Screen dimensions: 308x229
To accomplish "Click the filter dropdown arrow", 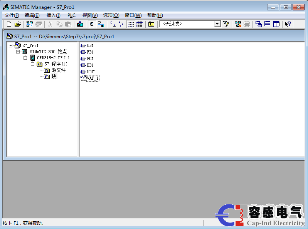I will pyautogui.click(x=217, y=24).
